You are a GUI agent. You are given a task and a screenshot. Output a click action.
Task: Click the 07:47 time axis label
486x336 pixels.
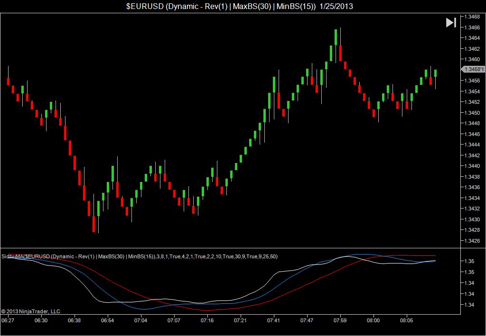point(307,320)
